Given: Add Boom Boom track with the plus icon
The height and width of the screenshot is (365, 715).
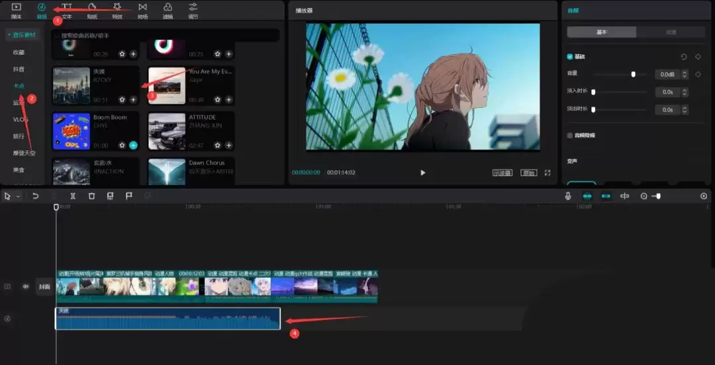Looking at the screenshot, I should (x=133, y=145).
